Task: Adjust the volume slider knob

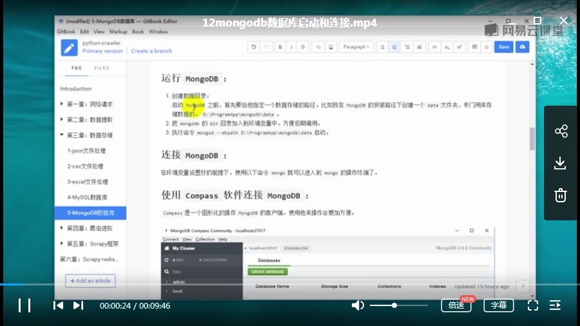Action: tap(394, 305)
